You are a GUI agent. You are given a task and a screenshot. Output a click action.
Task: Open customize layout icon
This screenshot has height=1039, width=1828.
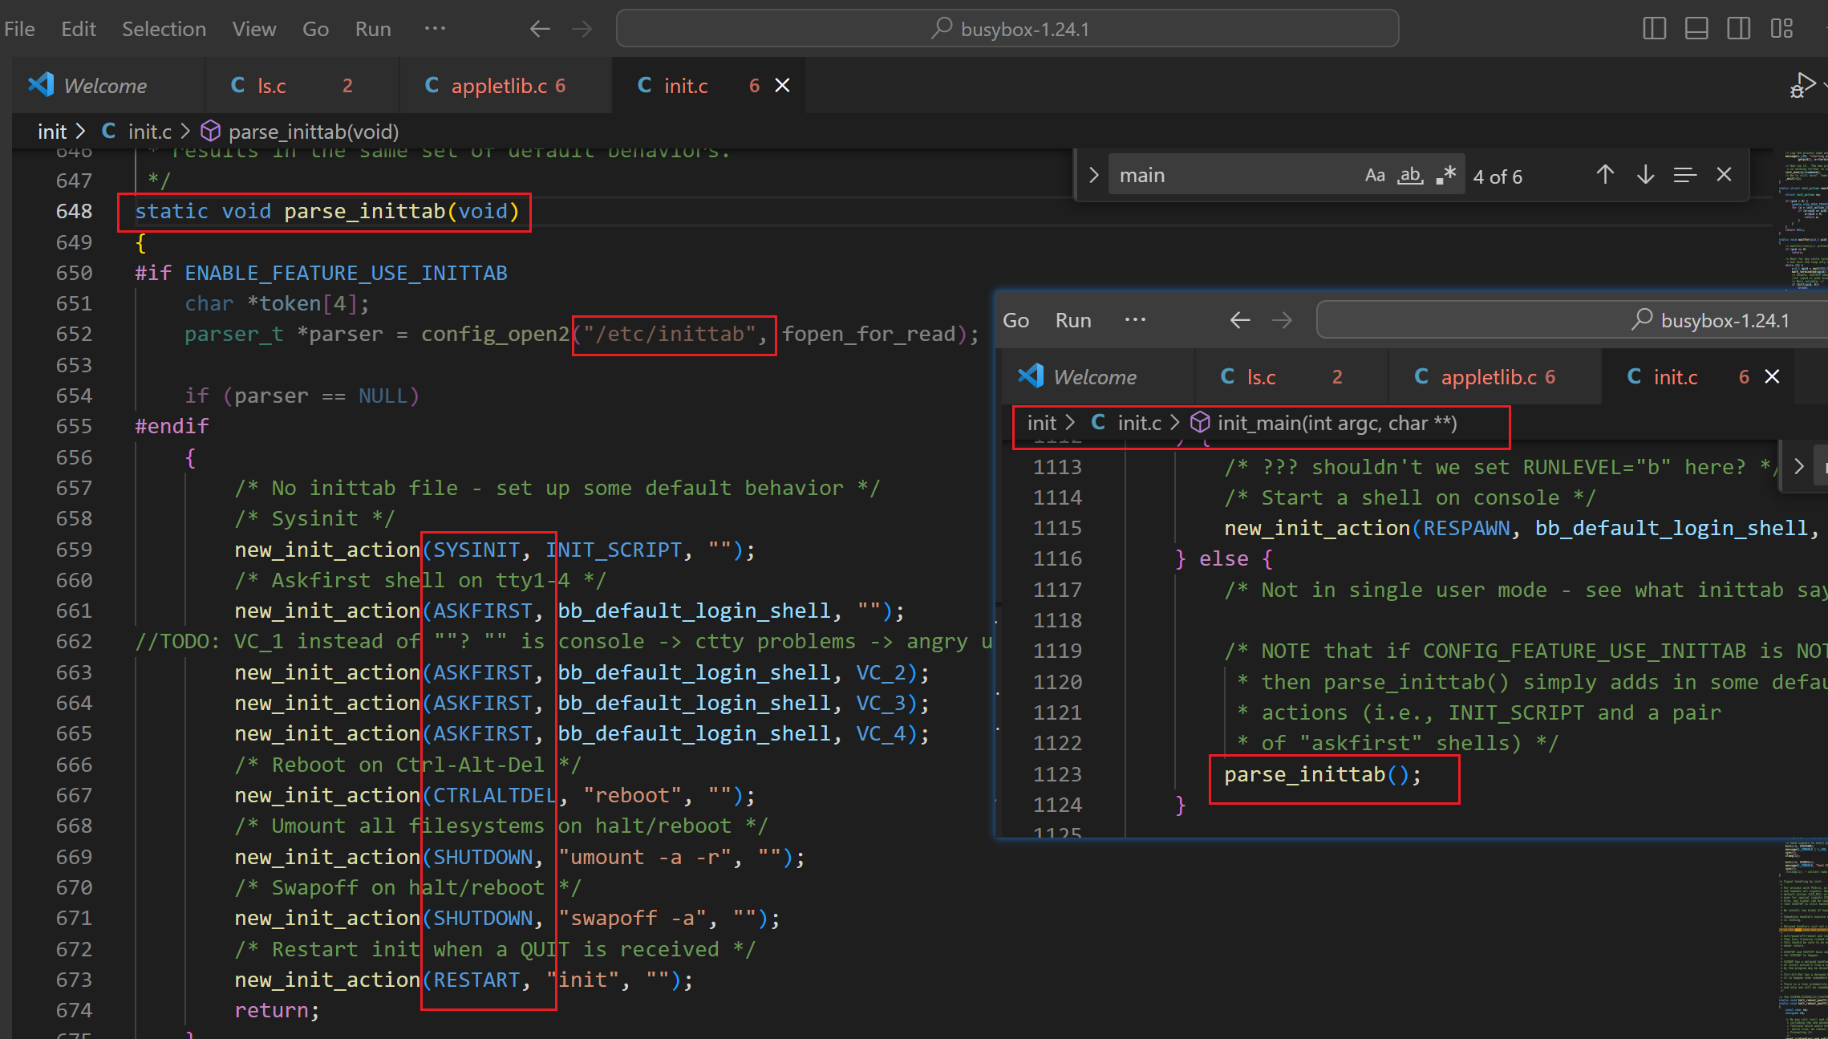(1781, 29)
